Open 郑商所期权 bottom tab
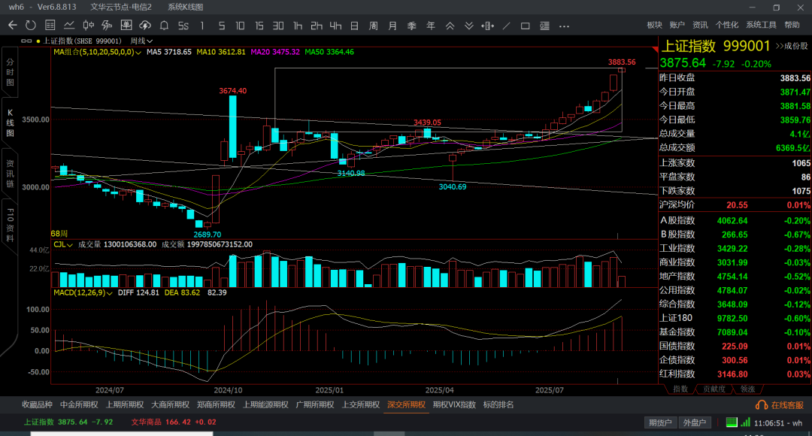 pos(216,405)
